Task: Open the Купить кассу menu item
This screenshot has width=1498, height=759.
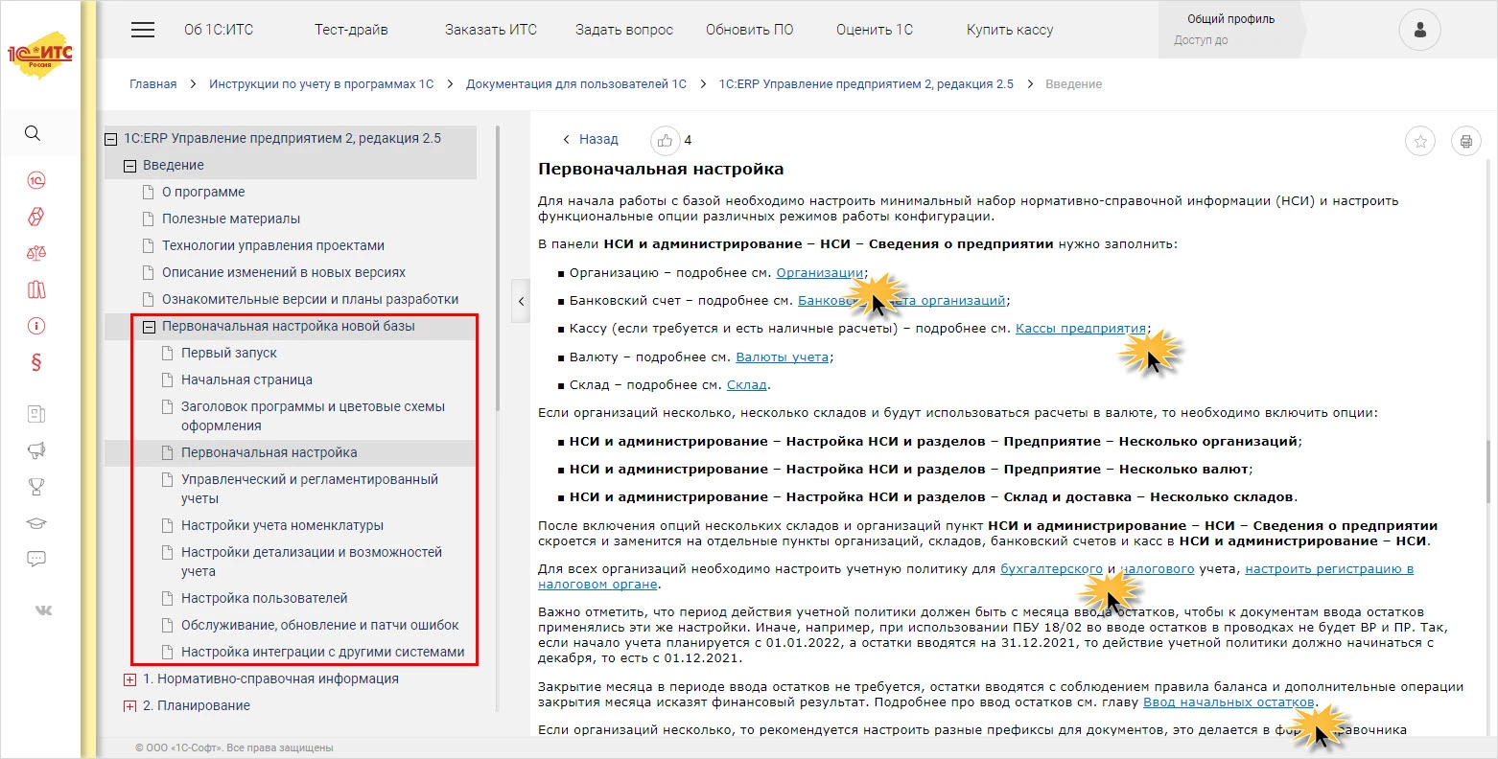Action: point(1010,30)
